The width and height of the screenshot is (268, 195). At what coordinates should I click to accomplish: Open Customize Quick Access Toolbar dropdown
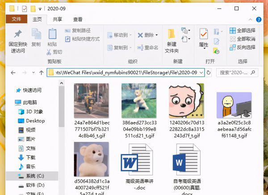(x=40, y=9)
